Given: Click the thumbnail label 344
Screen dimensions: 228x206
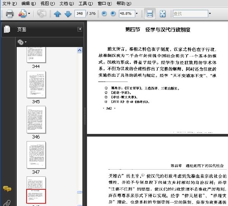Looking at the screenshot, I should (x=36, y=66).
